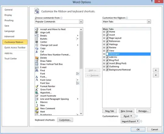Click the Center alignment icon
164x134 pixels.
[37, 42]
